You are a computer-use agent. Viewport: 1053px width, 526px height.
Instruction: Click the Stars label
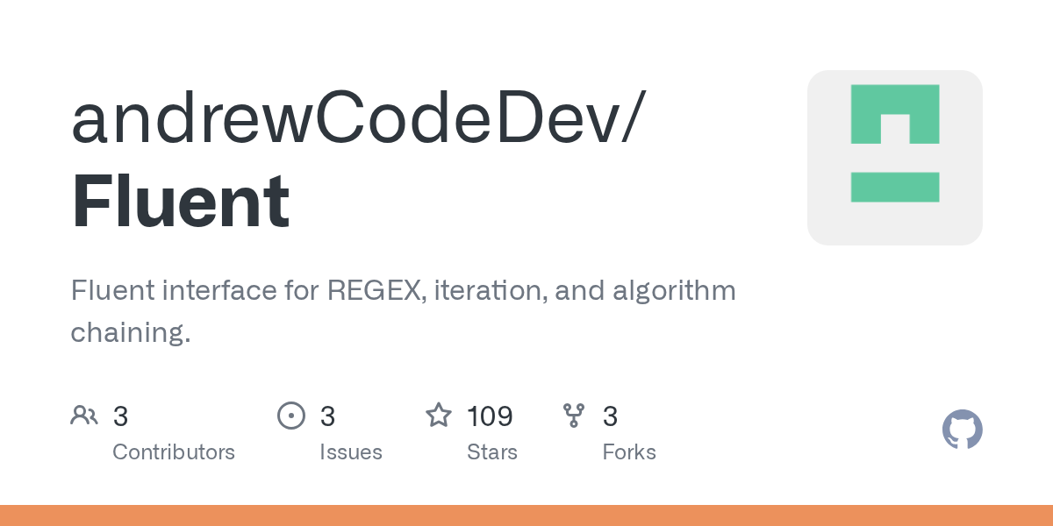pos(492,452)
